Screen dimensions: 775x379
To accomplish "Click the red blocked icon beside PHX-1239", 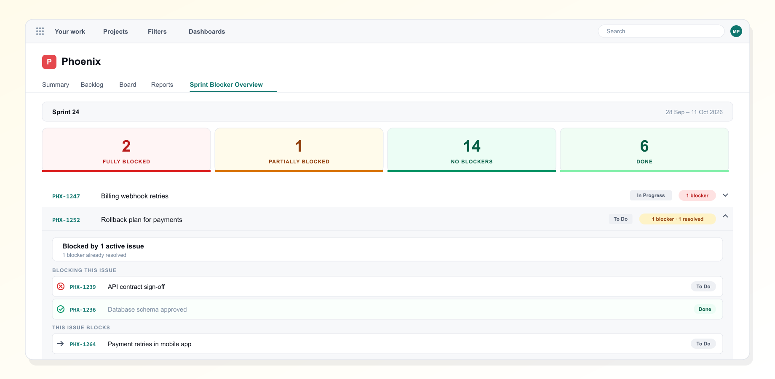I will pyautogui.click(x=61, y=286).
